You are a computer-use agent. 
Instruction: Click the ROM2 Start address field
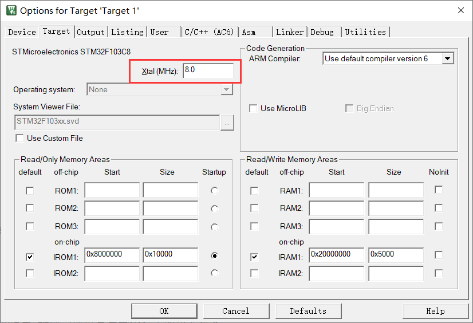(112, 208)
